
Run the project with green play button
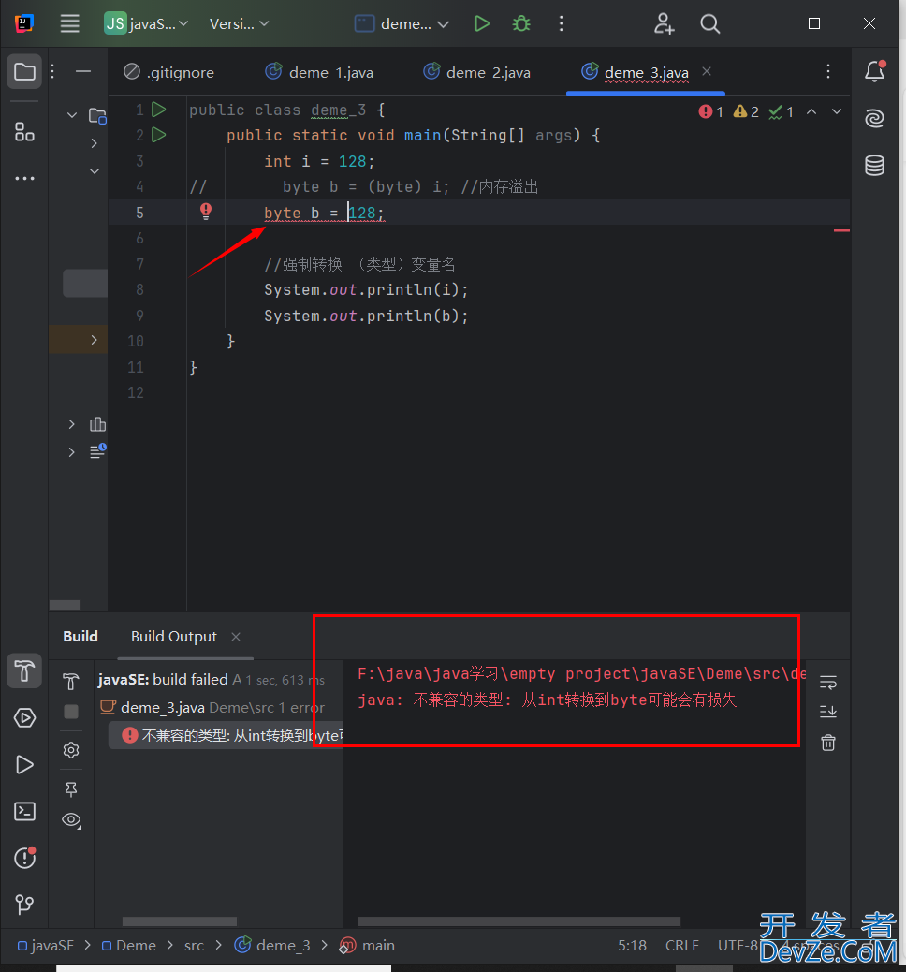click(482, 23)
